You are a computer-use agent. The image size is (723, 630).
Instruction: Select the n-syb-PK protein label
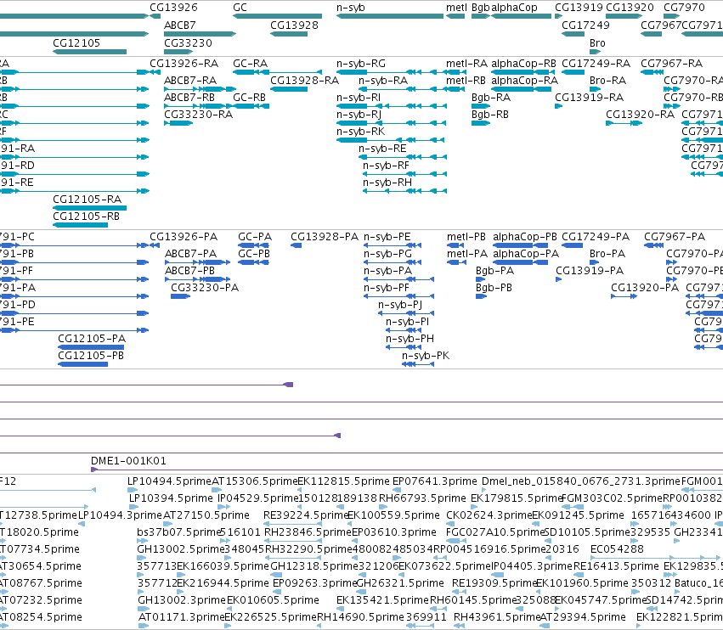coord(426,355)
